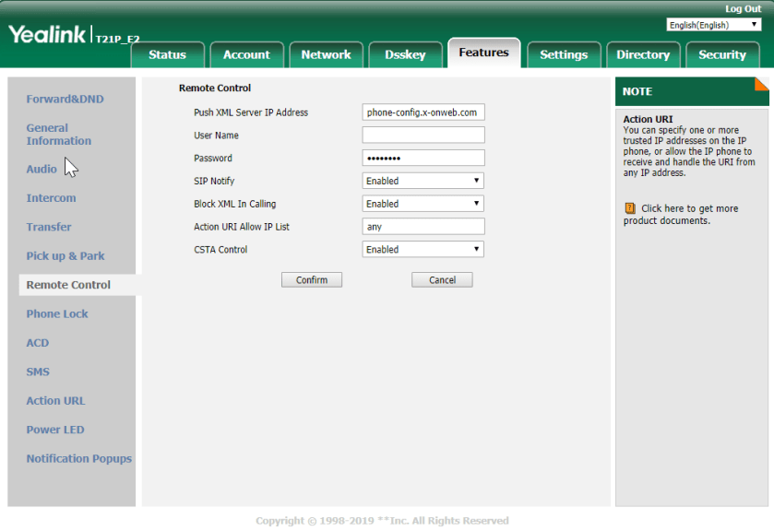Open Power LED settings in sidebar
This screenshot has height=531, width=774.
pos(55,430)
